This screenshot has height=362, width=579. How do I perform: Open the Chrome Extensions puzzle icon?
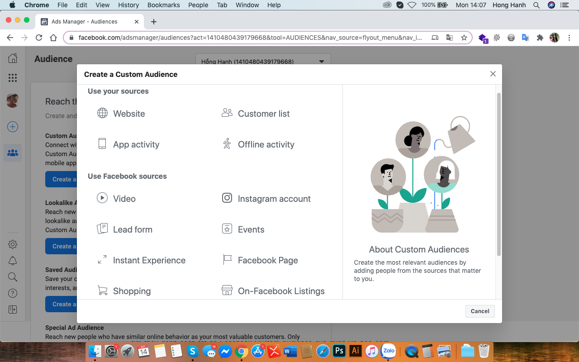tap(540, 38)
